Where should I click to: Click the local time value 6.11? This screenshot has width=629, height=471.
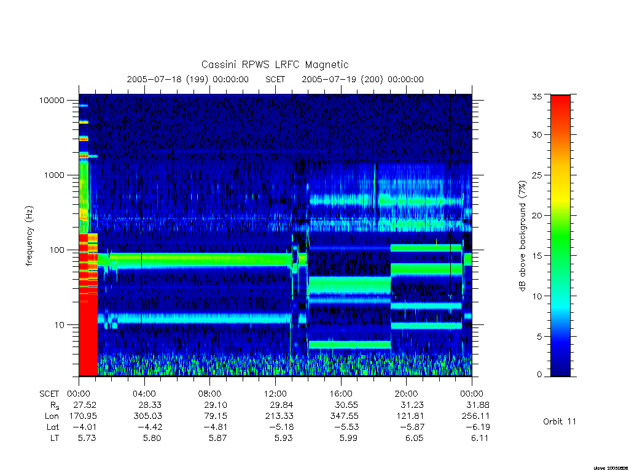pyautogui.click(x=479, y=438)
